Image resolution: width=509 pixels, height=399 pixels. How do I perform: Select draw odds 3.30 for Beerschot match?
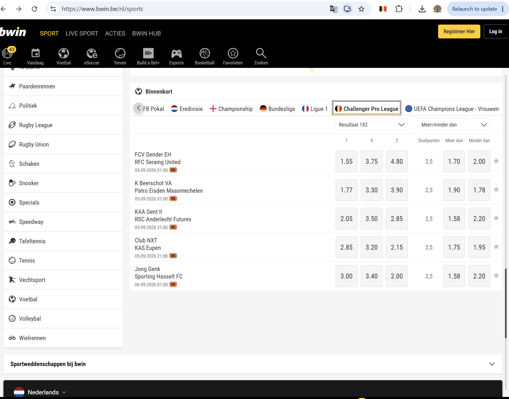point(372,190)
